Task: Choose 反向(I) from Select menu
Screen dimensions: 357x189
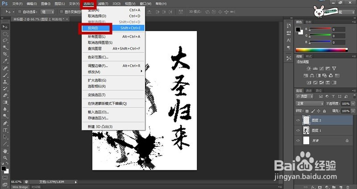Action: click(x=113, y=28)
